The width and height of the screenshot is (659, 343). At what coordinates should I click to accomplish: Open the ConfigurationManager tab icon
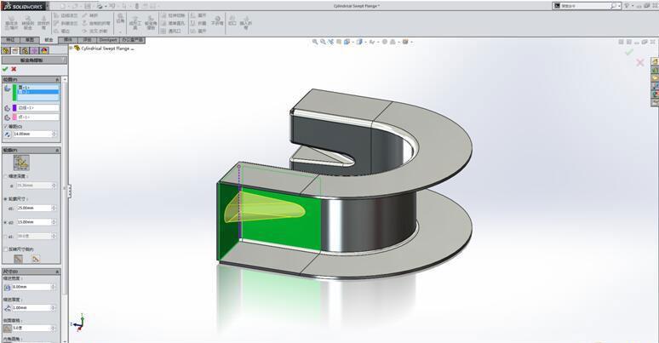point(25,50)
